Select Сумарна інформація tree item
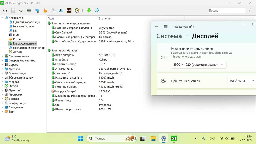 (x=26, y=22)
